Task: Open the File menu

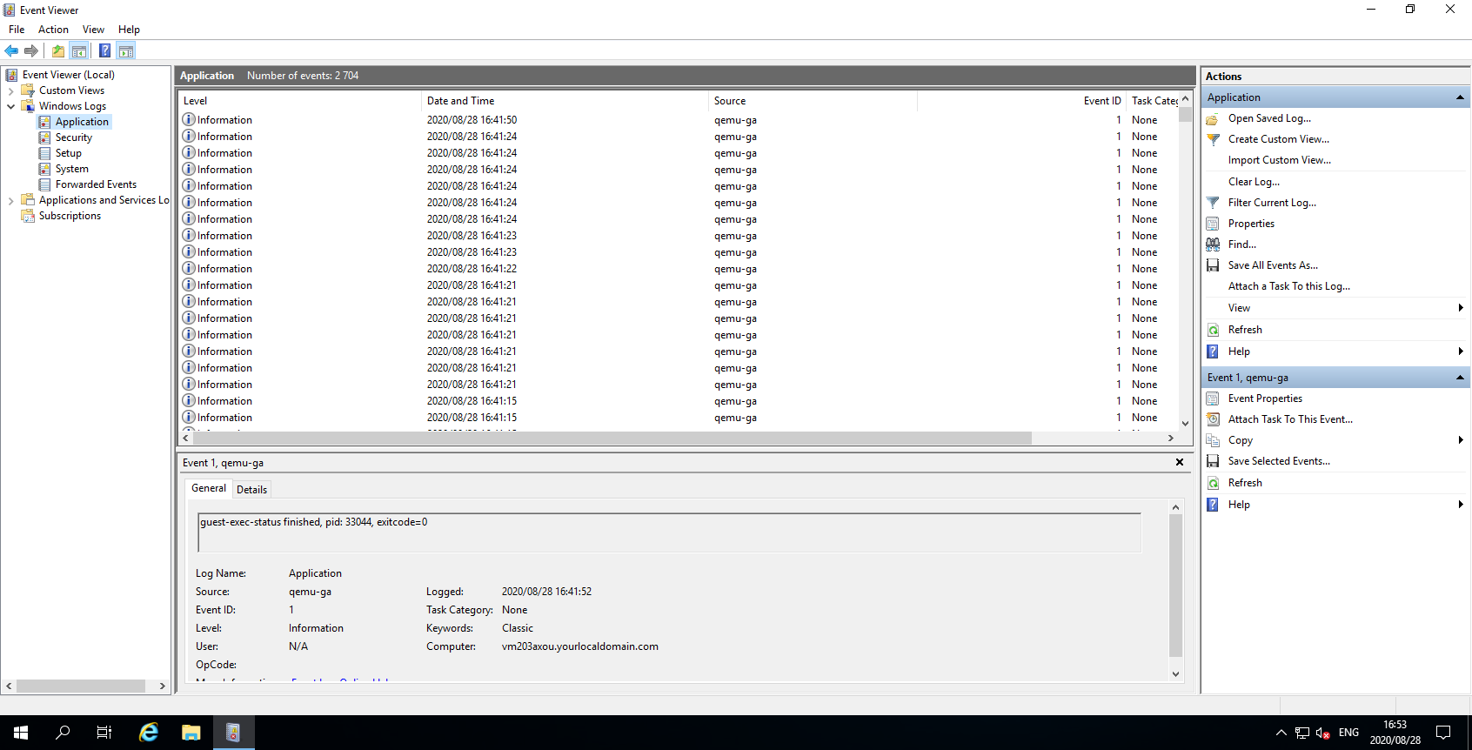Action: pyautogui.click(x=17, y=30)
